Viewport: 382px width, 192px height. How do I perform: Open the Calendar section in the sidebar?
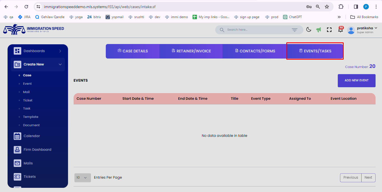pyautogui.click(x=32, y=136)
